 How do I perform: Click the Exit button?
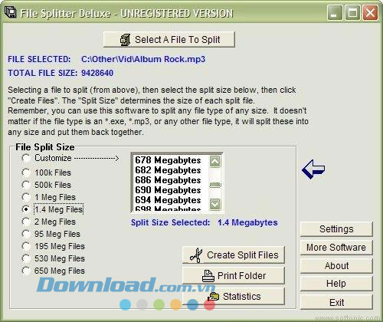tap(336, 303)
